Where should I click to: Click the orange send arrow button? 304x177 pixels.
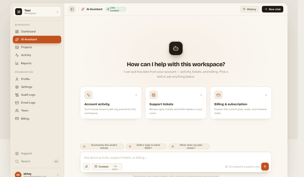coord(265,167)
